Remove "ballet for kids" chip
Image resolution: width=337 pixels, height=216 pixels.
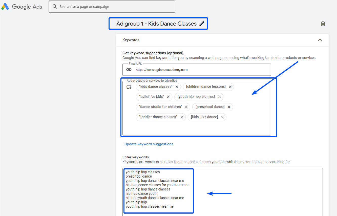pos(168,97)
